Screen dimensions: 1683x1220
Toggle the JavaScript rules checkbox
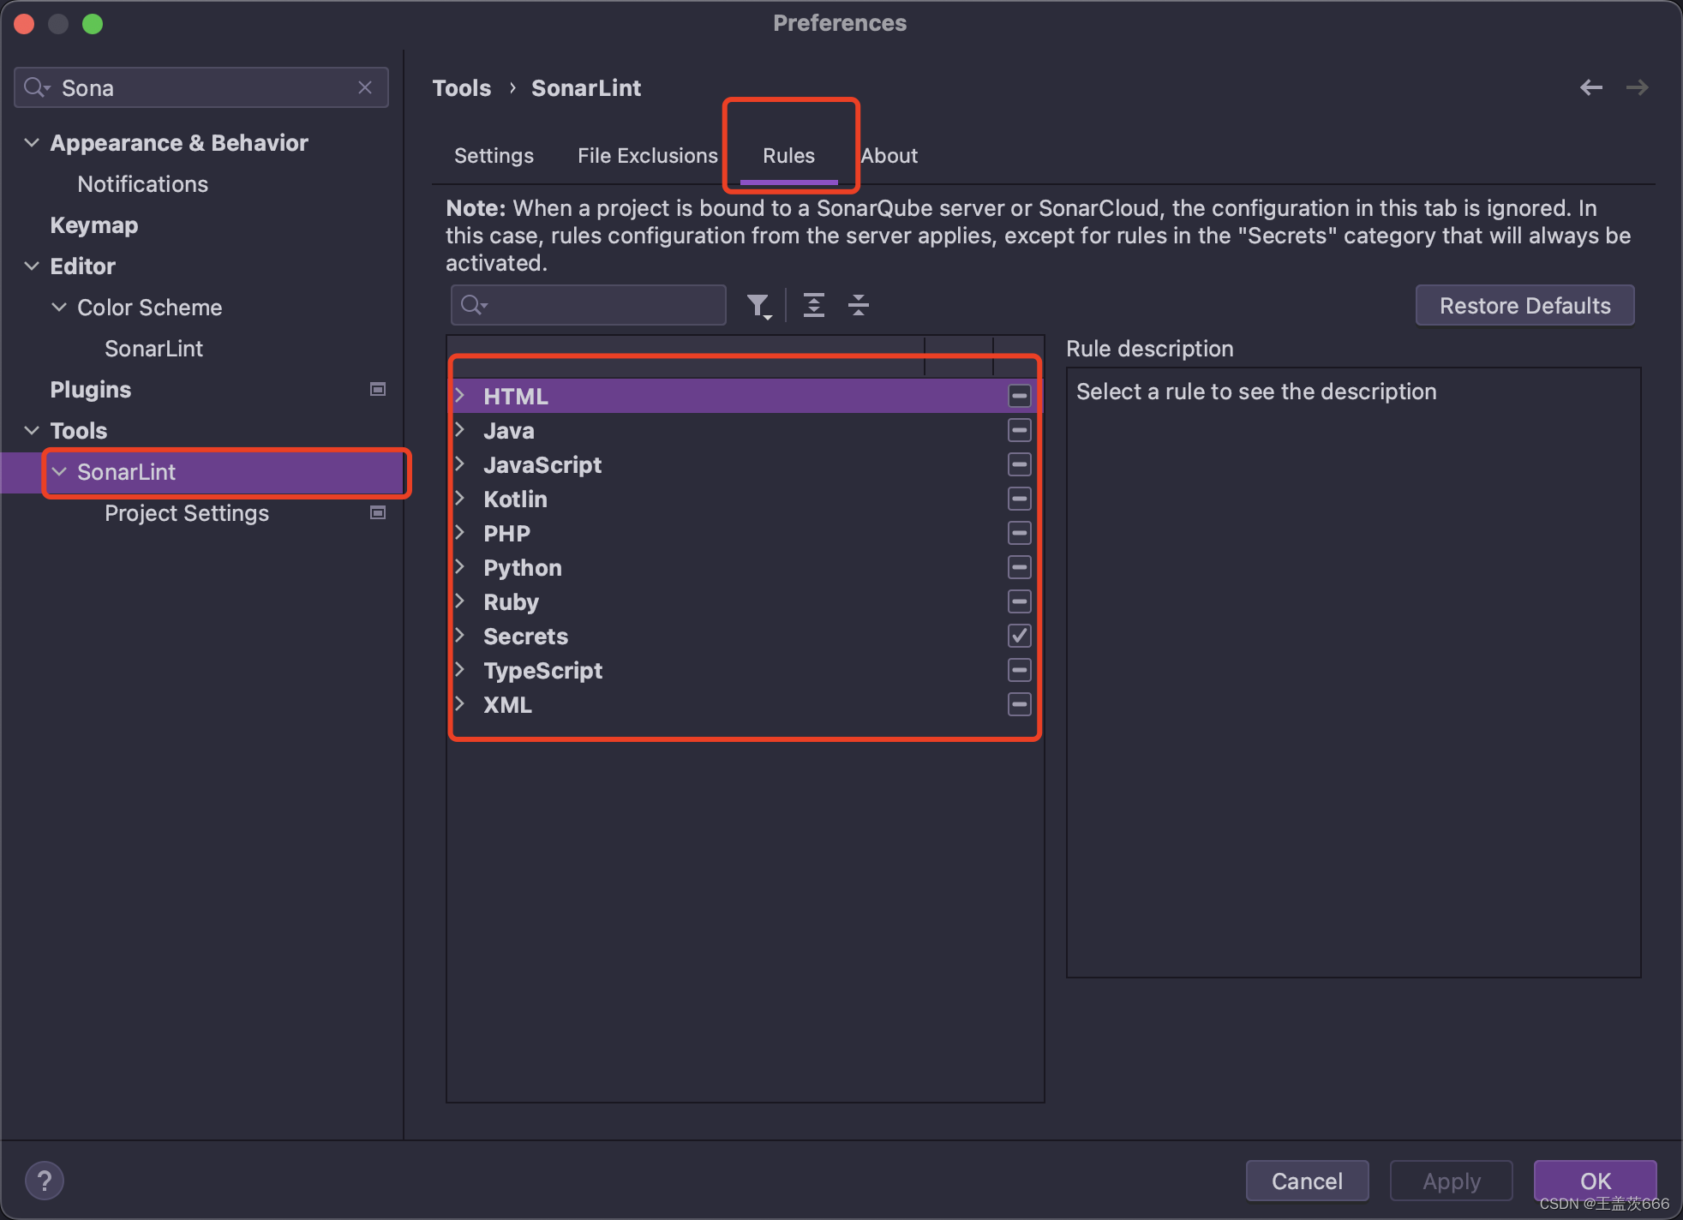[1019, 464]
